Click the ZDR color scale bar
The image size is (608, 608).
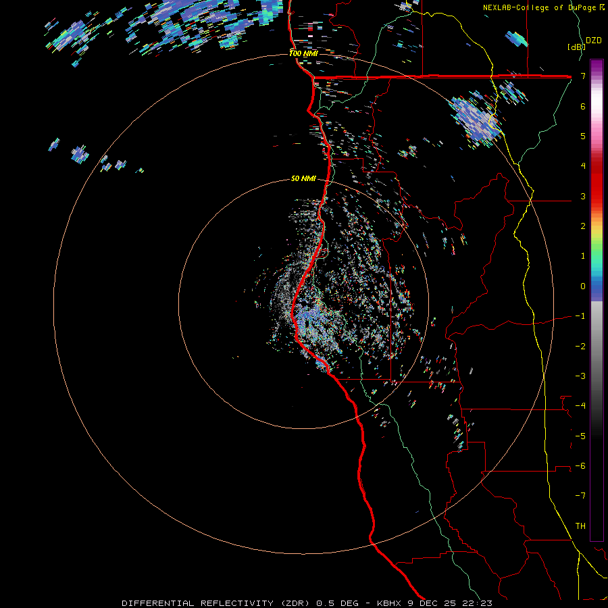coord(597,300)
